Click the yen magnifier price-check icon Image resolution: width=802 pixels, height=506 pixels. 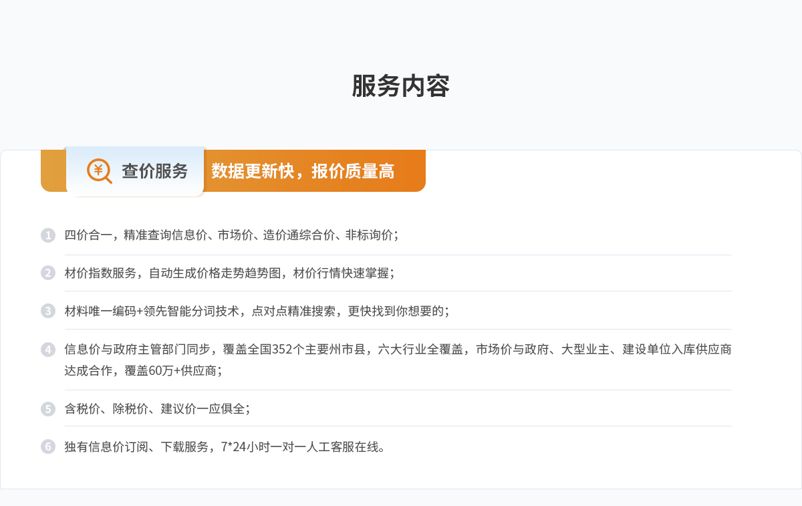point(99,170)
